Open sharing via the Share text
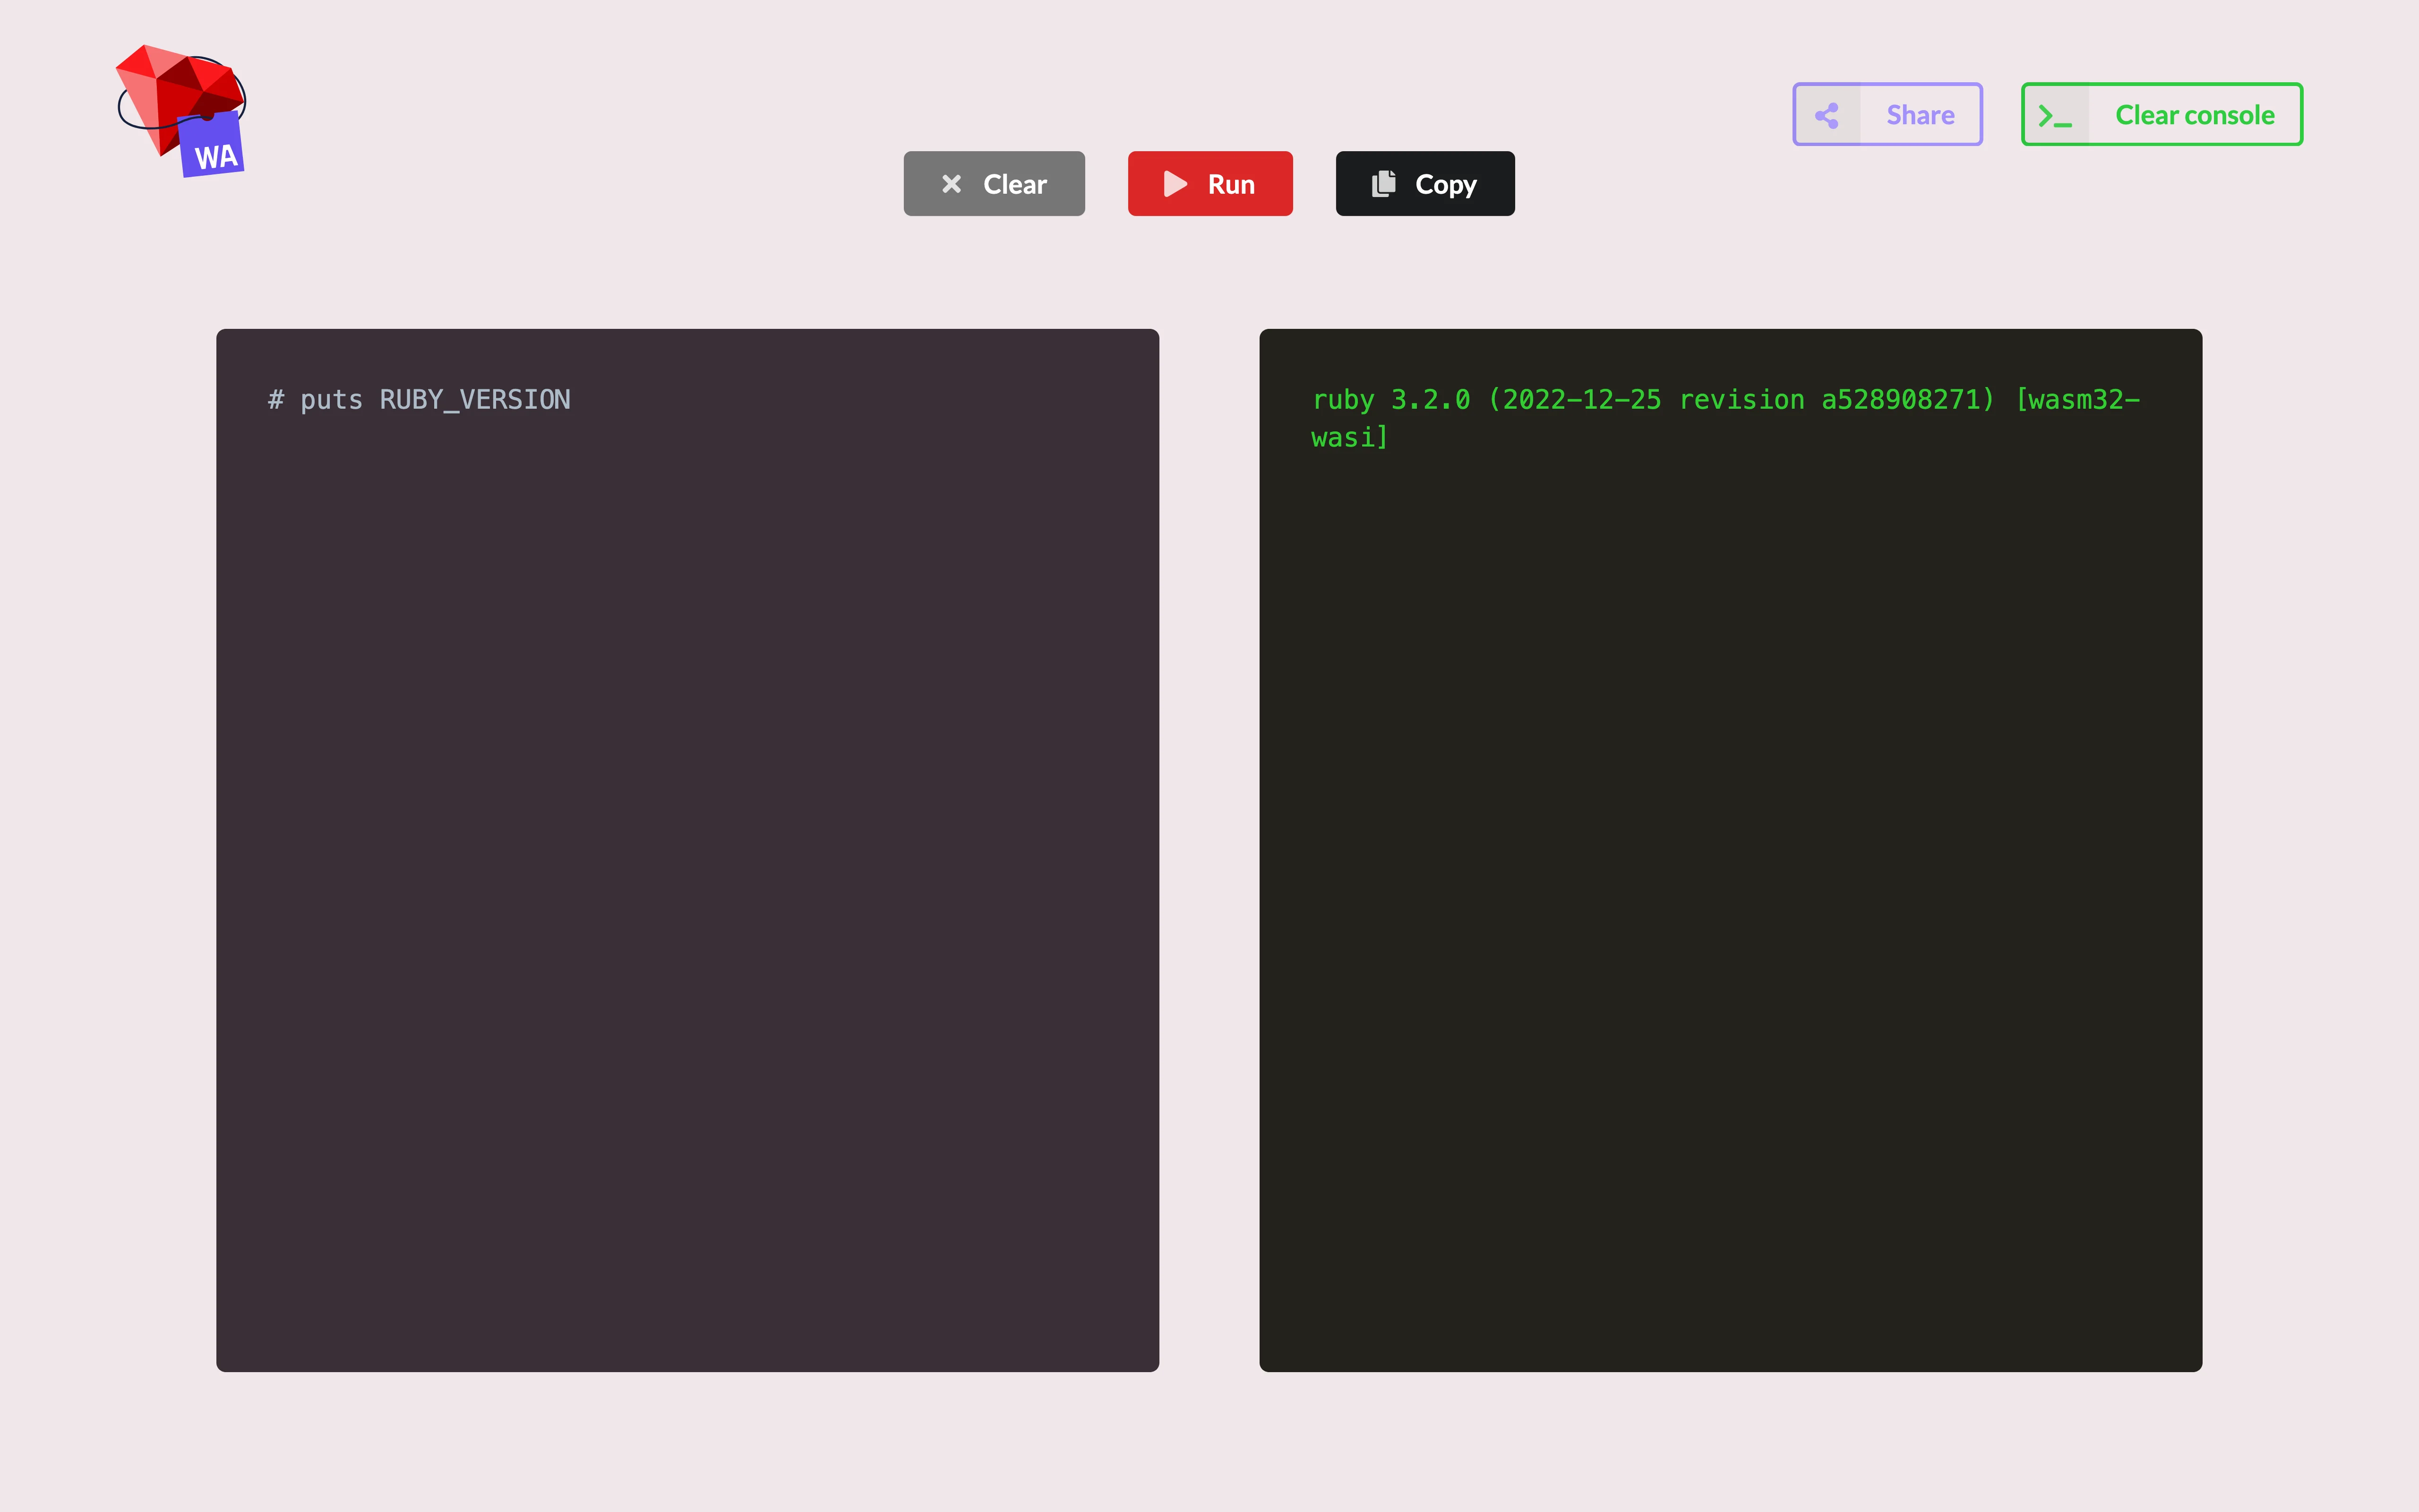This screenshot has width=2419, height=1512. click(x=1919, y=115)
